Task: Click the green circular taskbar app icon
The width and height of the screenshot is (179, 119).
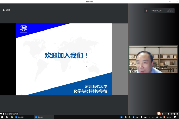Action: click(12, 117)
